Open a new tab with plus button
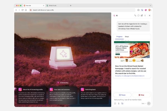The height and width of the screenshot is (111, 167). [71, 6]
